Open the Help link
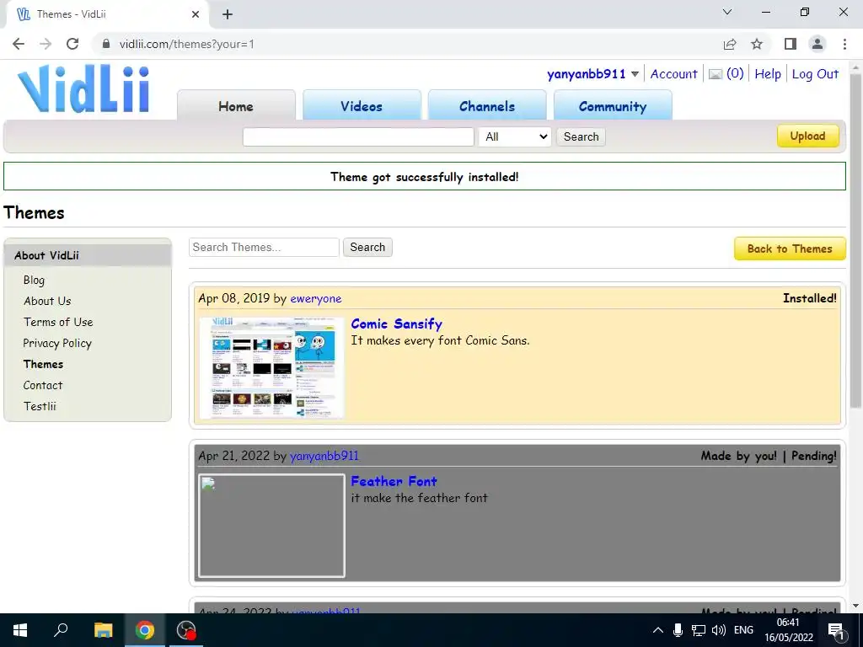This screenshot has height=647, width=863. click(x=767, y=74)
